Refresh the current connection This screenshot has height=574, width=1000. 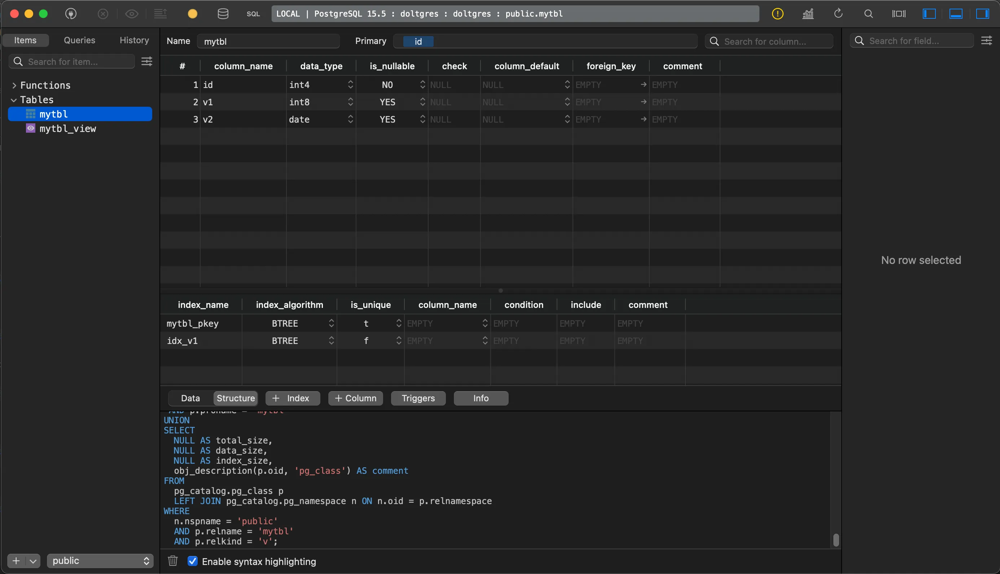click(x=838, y=14)
